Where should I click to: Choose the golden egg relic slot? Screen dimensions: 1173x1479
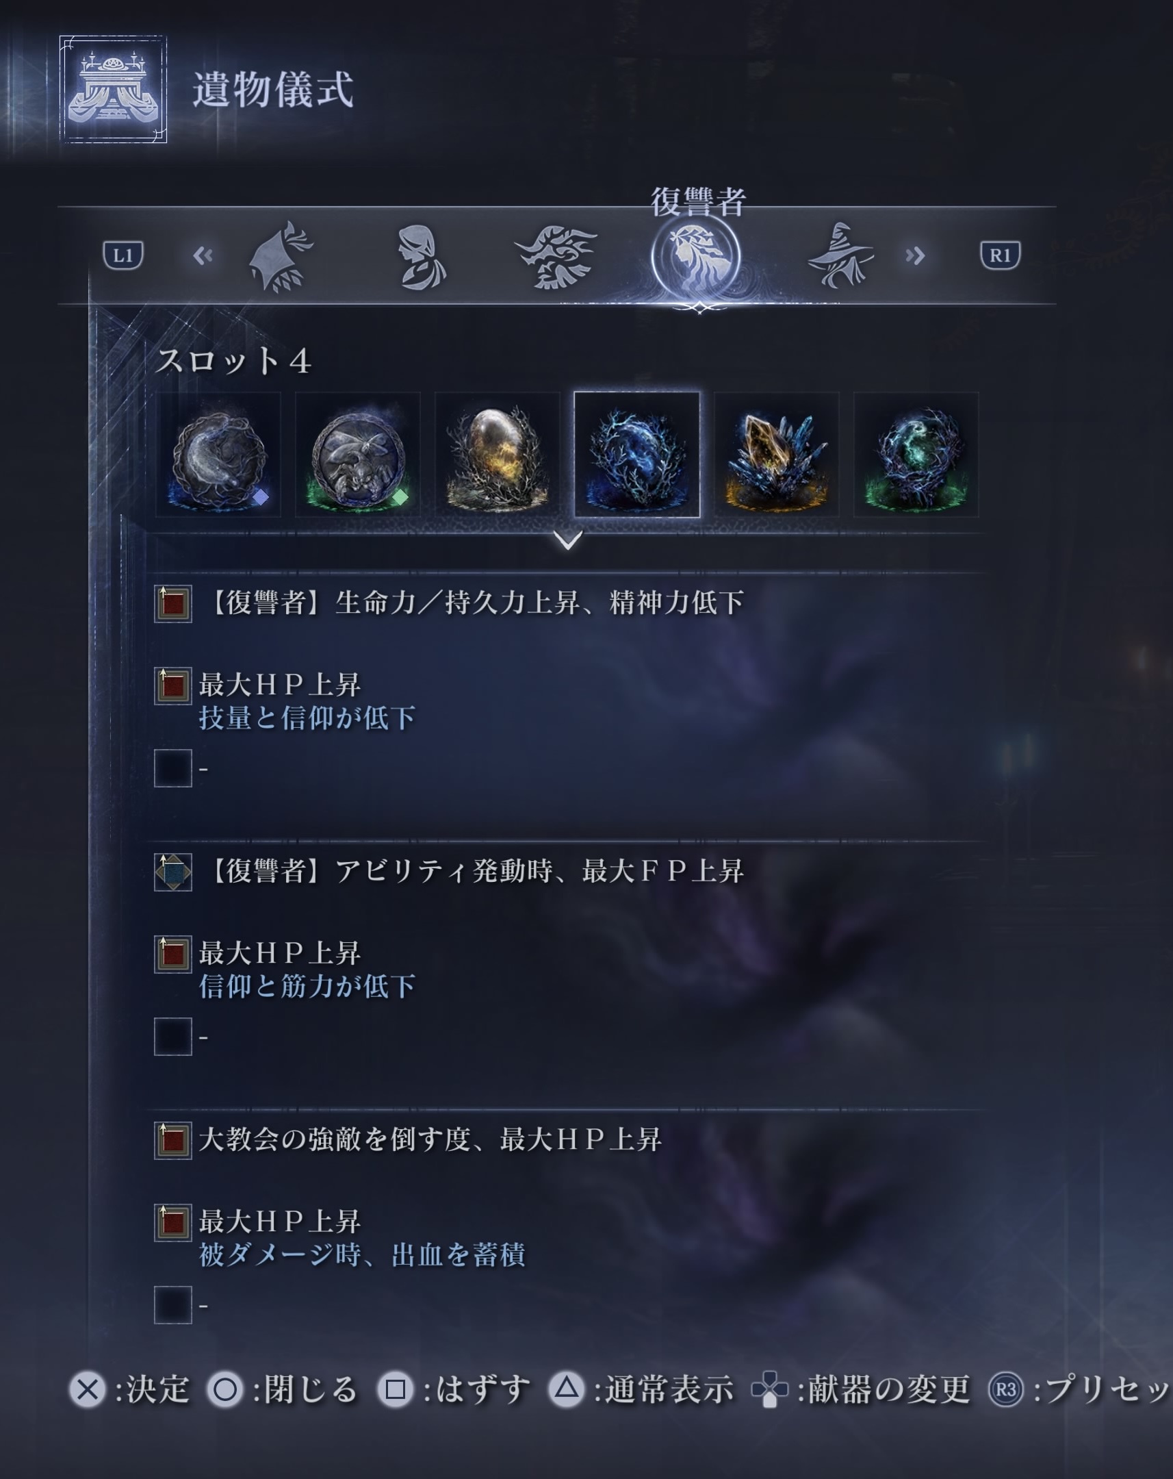pyautogui.click(x=497, y=454)
